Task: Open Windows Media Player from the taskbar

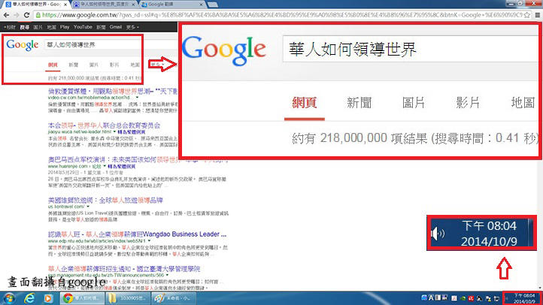Action: pos(48,298)
